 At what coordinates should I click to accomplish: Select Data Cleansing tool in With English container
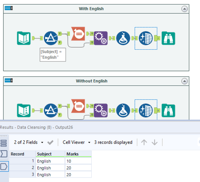tap(146, 38)
